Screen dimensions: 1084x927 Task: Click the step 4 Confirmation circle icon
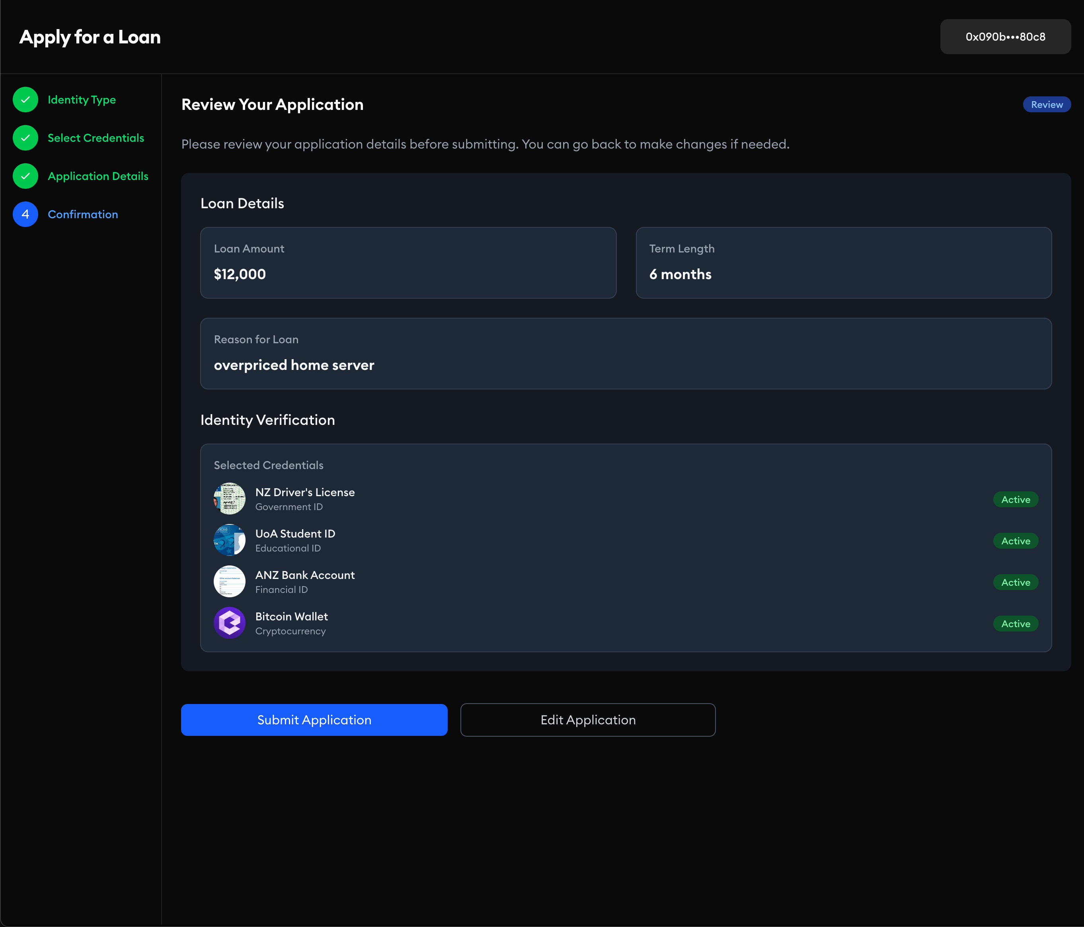(25, 214)
